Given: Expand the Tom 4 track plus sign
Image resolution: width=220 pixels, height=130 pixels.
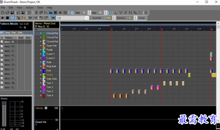Looking at the screenshot, I should pos(41,95).
